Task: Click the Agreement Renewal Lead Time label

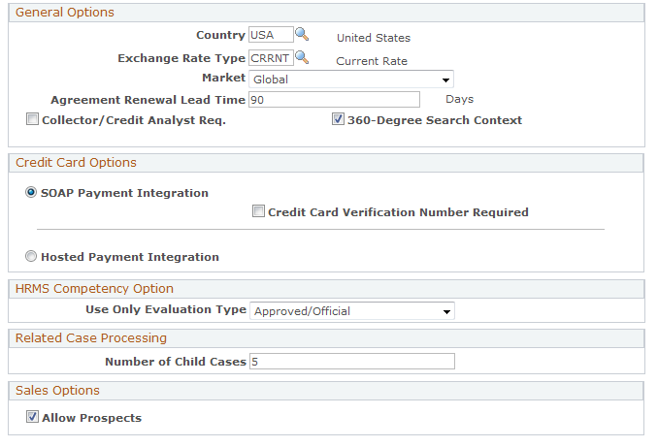Action: click(148, 100)
